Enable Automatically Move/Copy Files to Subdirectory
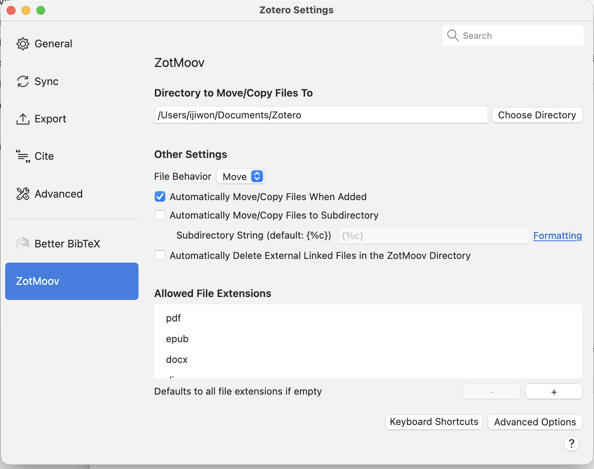Screen dimensions: 594x469 [x=160, y=215]
